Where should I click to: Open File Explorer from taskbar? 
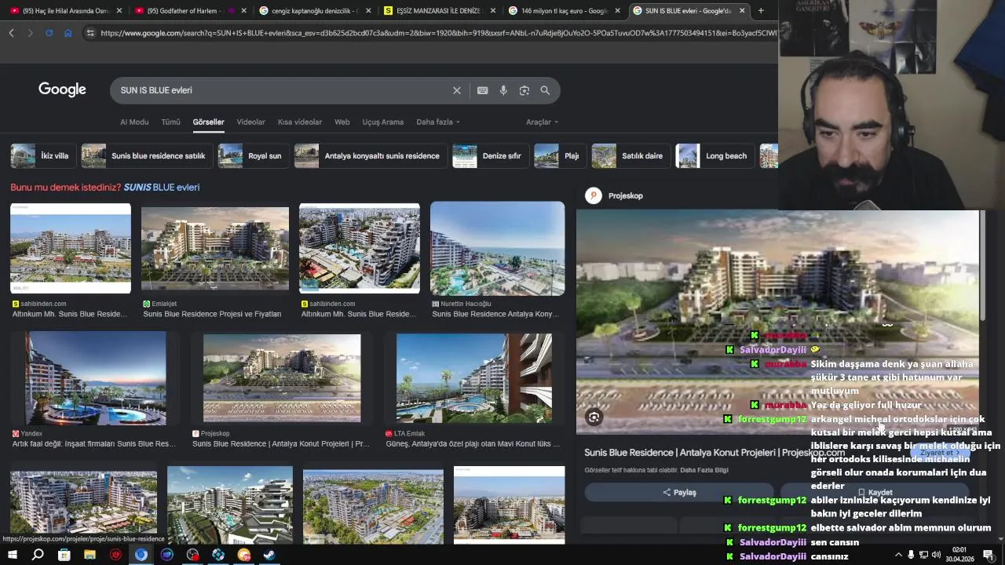pos(90,555)
